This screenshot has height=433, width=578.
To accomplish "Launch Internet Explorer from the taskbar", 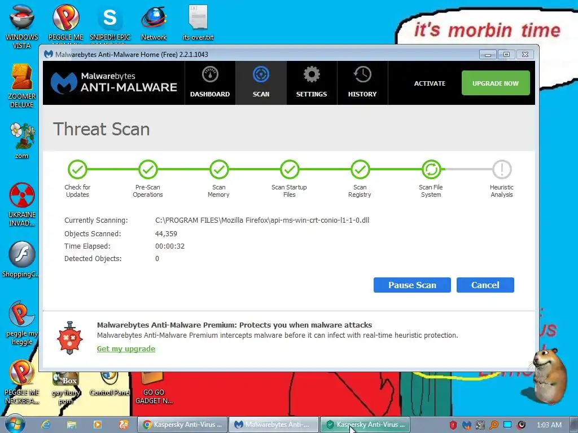I will tap(46, 425).
